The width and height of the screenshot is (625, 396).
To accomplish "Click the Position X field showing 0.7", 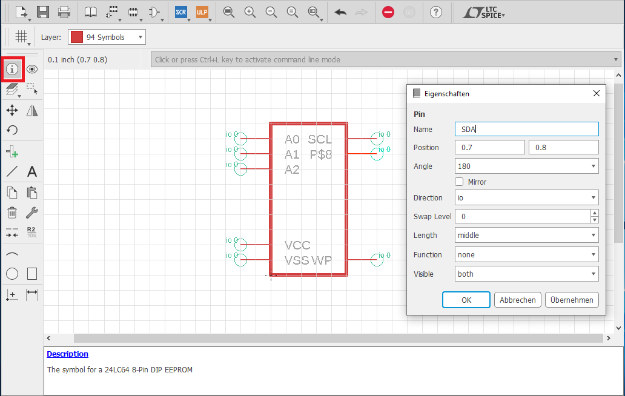I will pos(489,147).
